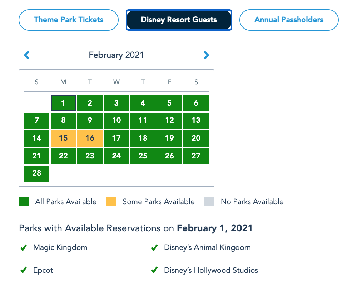Choose Saturday February 6
The image size is (353, 287).
[x=196, y=103]
